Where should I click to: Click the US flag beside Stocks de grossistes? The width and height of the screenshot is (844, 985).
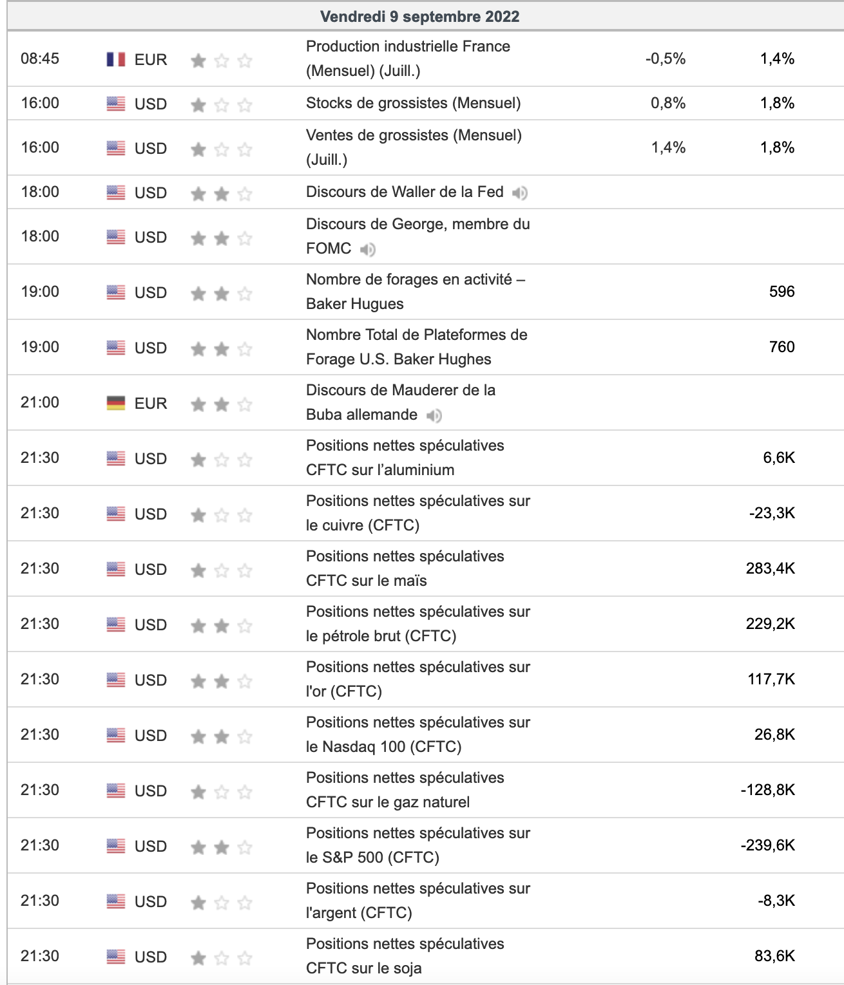(x=116, y=104)
